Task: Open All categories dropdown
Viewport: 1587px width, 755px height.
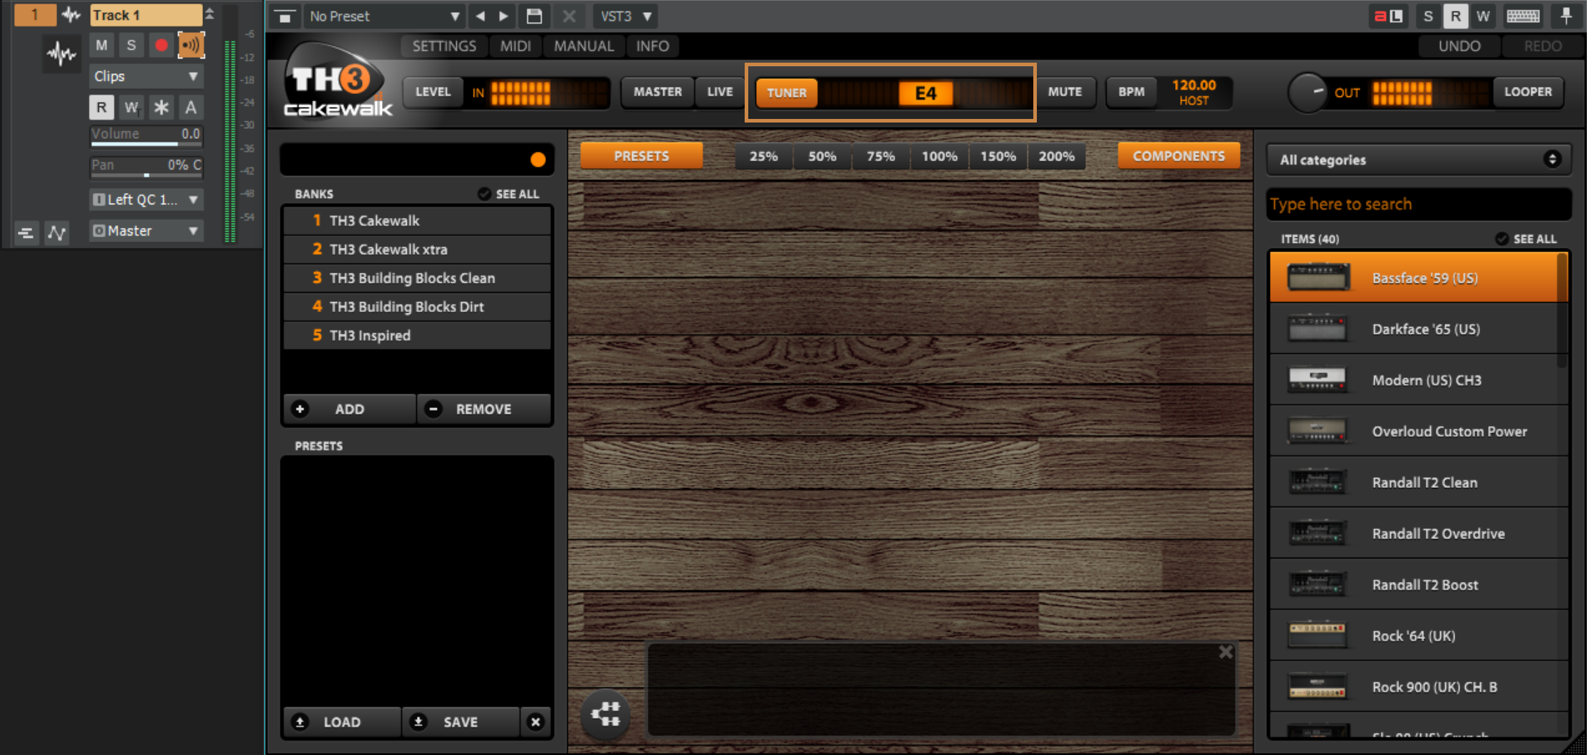Action: pos(1418,160)
